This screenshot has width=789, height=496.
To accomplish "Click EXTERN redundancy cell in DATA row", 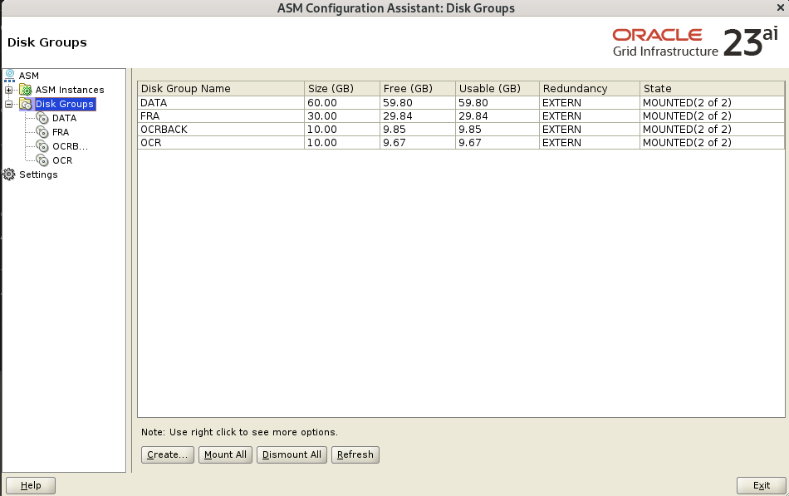I will point(590,103).
